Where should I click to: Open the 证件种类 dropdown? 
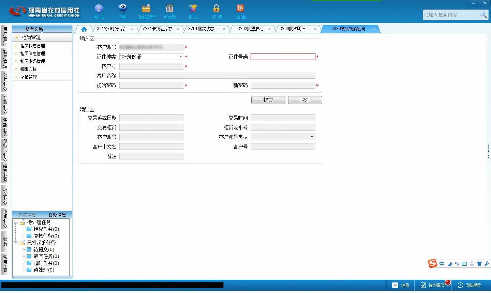pyautogui.click(x=181, y=57)
